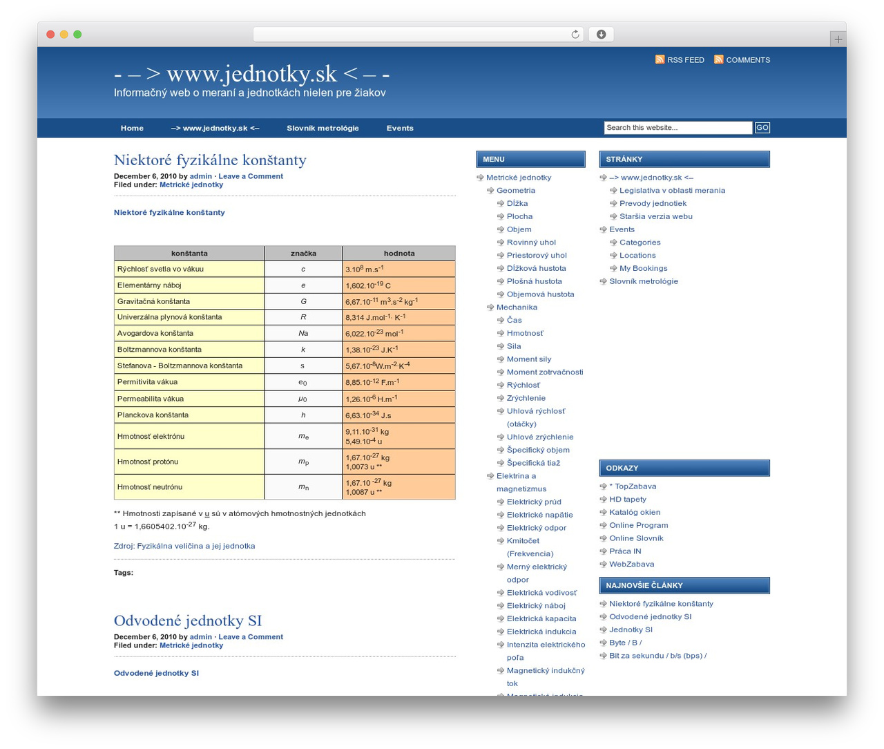The image size is (884, 749).
Task: Open the Katalóg okien link
Action: 635,512
